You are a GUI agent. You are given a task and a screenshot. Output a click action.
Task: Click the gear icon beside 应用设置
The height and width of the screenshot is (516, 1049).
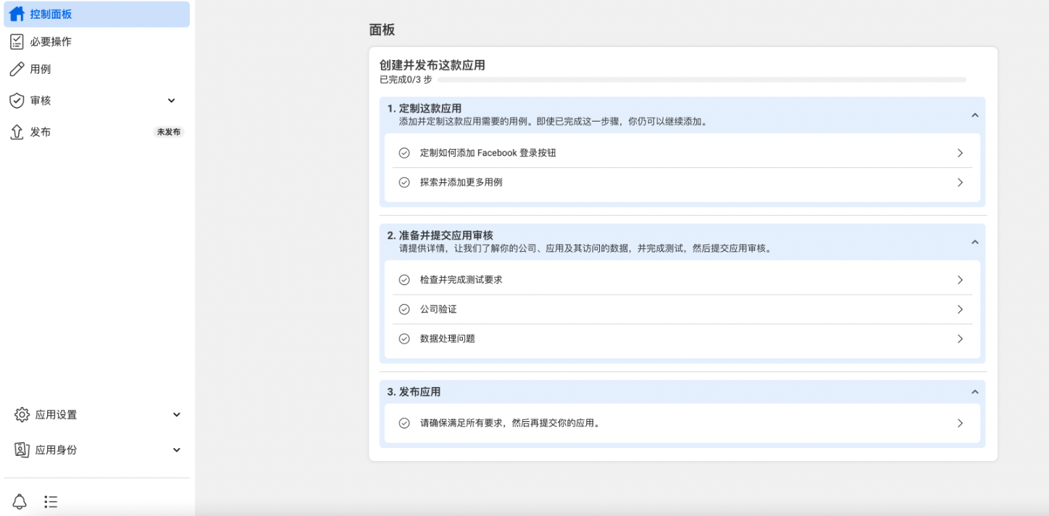coord(22,415)
